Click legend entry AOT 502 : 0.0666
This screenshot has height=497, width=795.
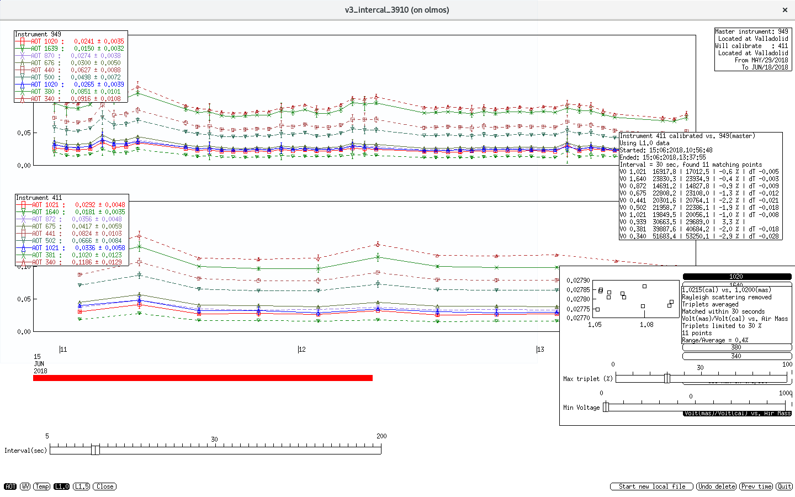72,241
